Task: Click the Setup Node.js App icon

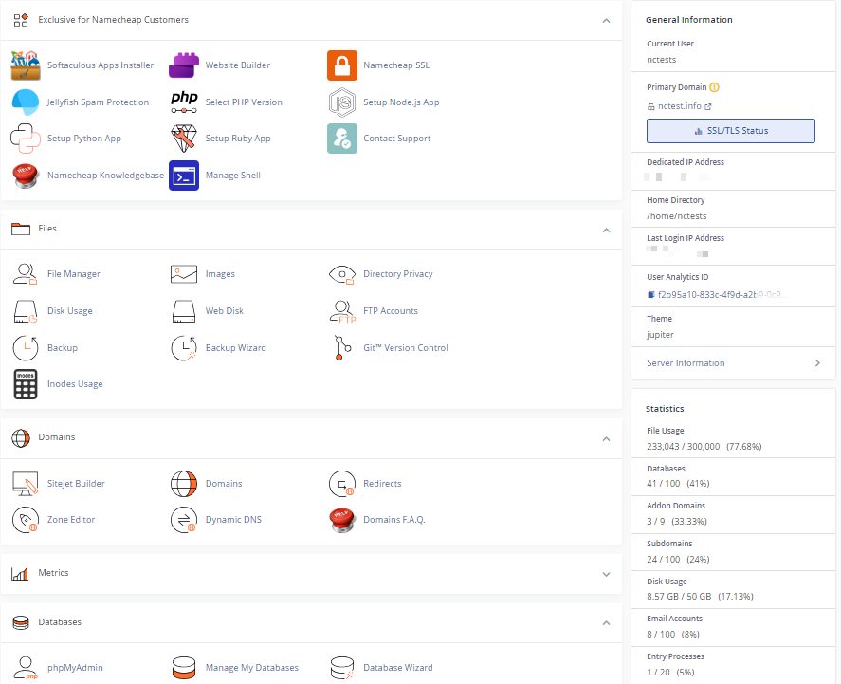Action: click(342, 102)
